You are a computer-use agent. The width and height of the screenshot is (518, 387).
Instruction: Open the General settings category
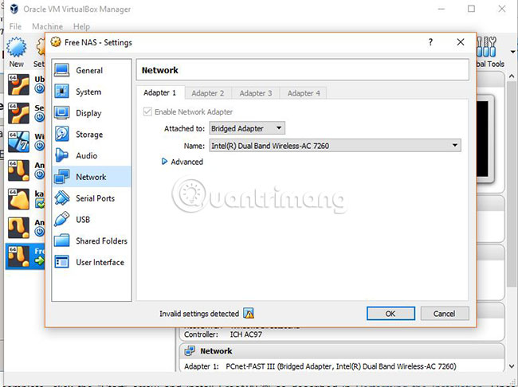click(x=92, y=70)
